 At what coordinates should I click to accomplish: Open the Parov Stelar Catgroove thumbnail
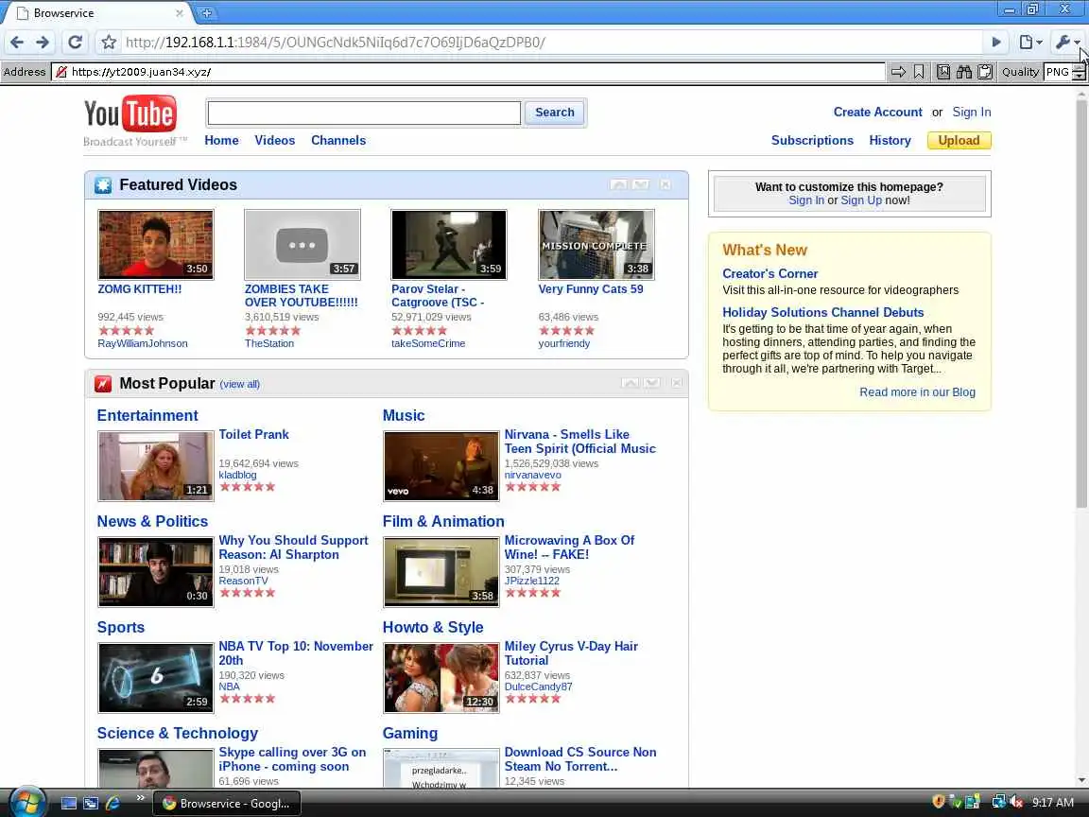[449, 245]
